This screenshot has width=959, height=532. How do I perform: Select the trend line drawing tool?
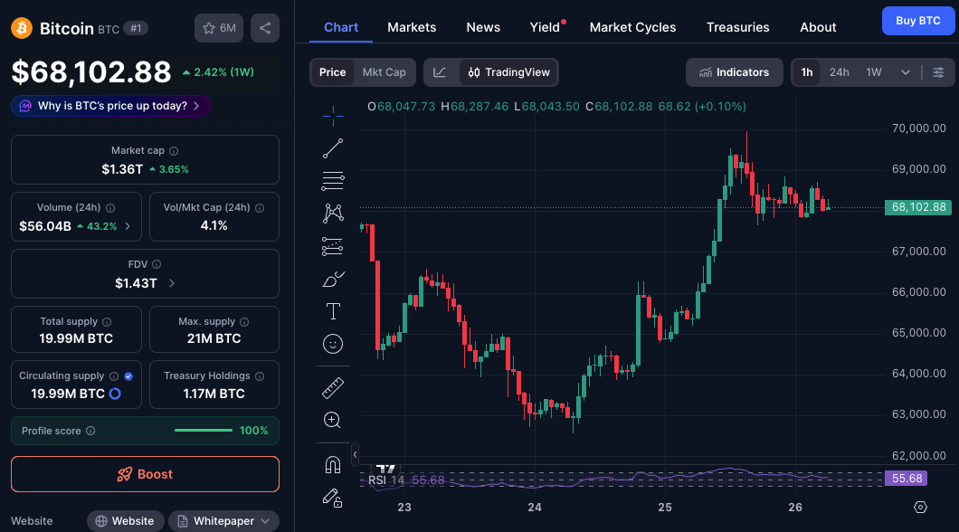pos(333,148)
